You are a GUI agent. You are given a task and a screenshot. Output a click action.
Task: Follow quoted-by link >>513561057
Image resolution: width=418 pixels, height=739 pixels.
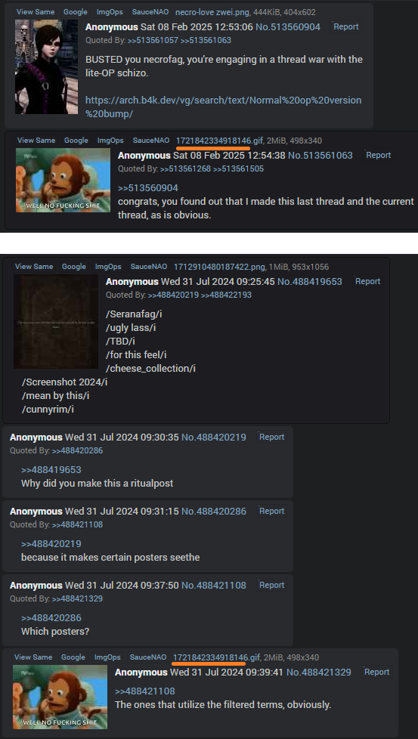pos(153,41)
